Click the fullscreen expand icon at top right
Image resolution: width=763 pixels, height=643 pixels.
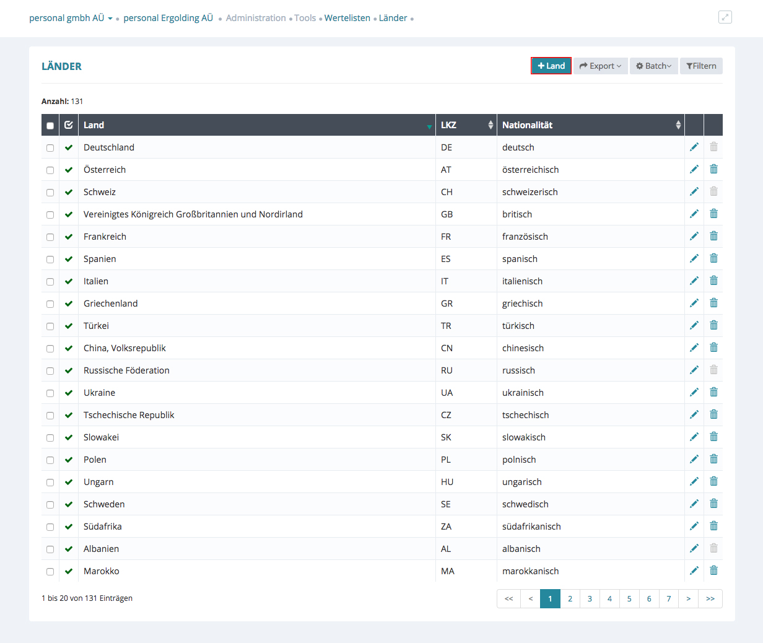pyautogui.click(x=725, y=17)
